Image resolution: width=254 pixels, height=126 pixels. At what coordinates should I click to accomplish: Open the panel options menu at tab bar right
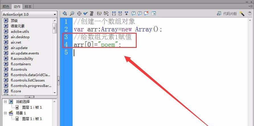coord(250,6)
